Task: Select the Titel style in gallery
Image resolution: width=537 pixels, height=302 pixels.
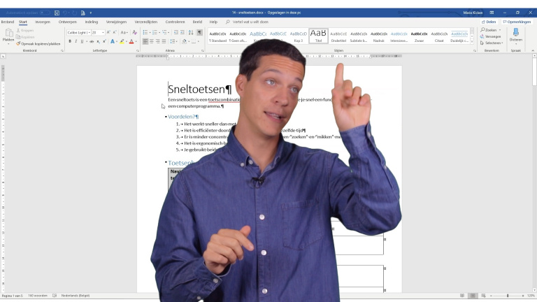Action: (x=318, y=36)
